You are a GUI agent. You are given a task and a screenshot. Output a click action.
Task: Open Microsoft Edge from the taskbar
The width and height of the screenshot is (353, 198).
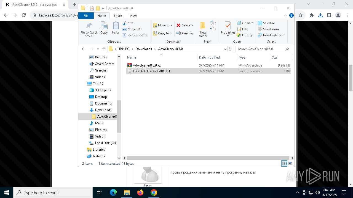click(x=113, y=193)
